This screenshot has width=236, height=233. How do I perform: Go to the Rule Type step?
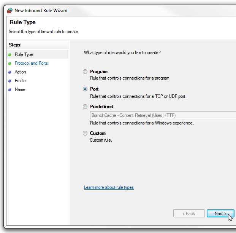(x=24, y=54)
